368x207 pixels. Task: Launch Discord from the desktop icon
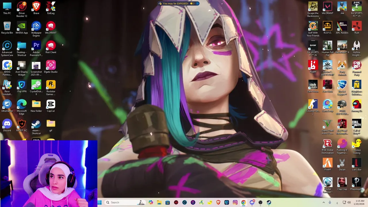[7, 126]
